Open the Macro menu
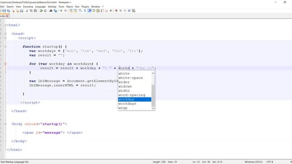Image resolution: width=292 pixels, height=164 pixels. (x=70, y=6)
